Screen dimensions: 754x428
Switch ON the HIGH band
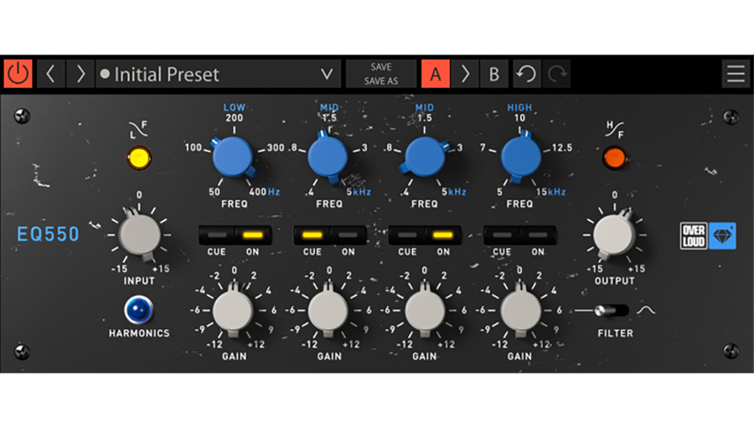[x=538, y=235]
